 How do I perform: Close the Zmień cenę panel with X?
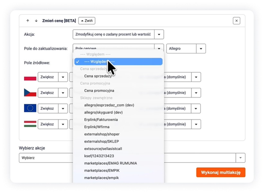(237, 21)
